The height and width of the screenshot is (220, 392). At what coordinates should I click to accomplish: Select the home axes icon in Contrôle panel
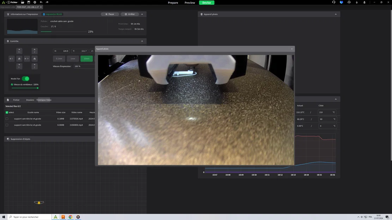tap(19, 59)
